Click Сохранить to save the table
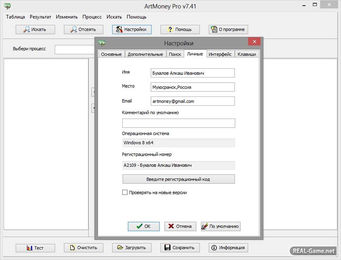The width and height of the screenshot is (341, 260). [x=180, y=248]
